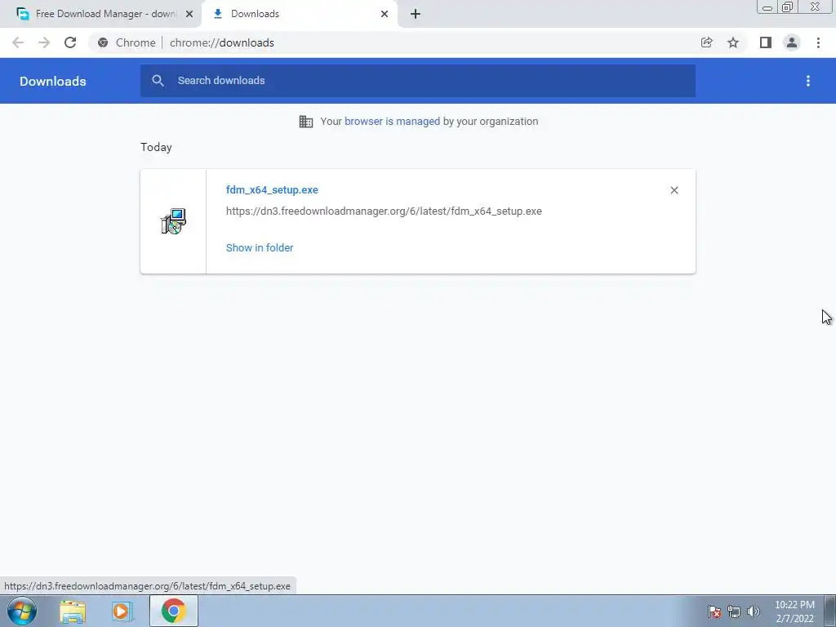Open a new tab with the plus button

click(416, 14)
